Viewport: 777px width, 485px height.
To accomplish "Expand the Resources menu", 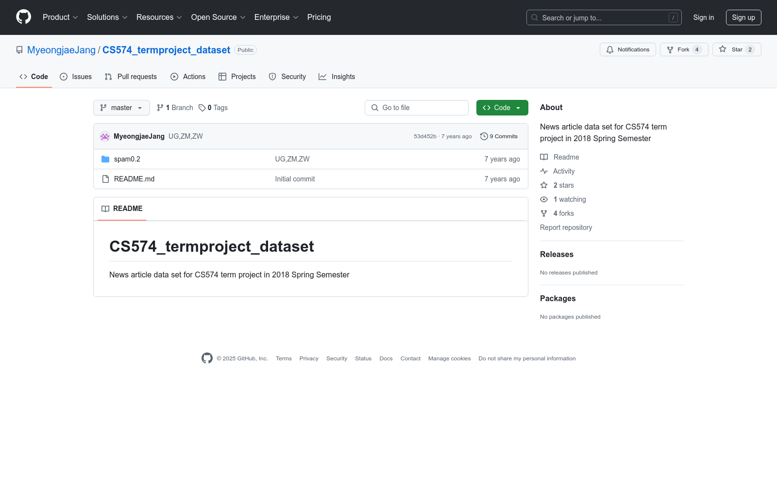I will pyautogui.click(x=159, y=17).
